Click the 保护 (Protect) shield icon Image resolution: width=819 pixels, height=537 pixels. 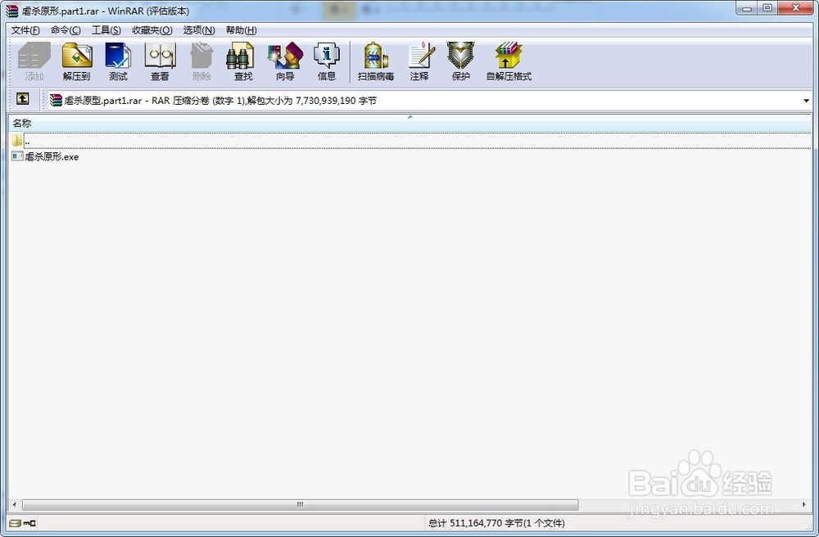point(460,61)
